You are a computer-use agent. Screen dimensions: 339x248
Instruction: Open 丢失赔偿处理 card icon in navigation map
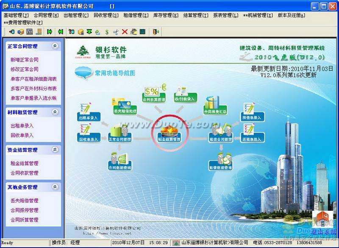tap(125, 106)
